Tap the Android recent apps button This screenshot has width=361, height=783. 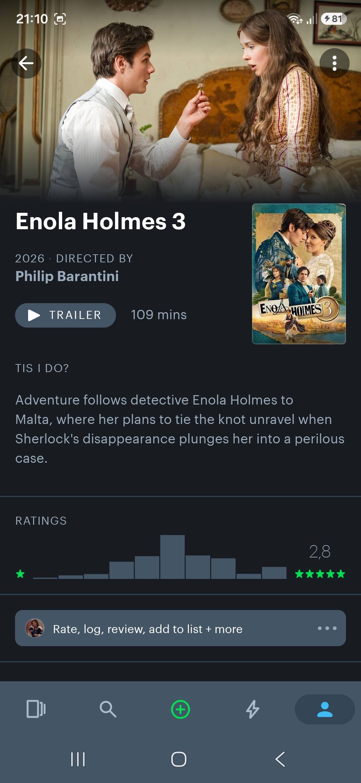[x=78, y=759]
